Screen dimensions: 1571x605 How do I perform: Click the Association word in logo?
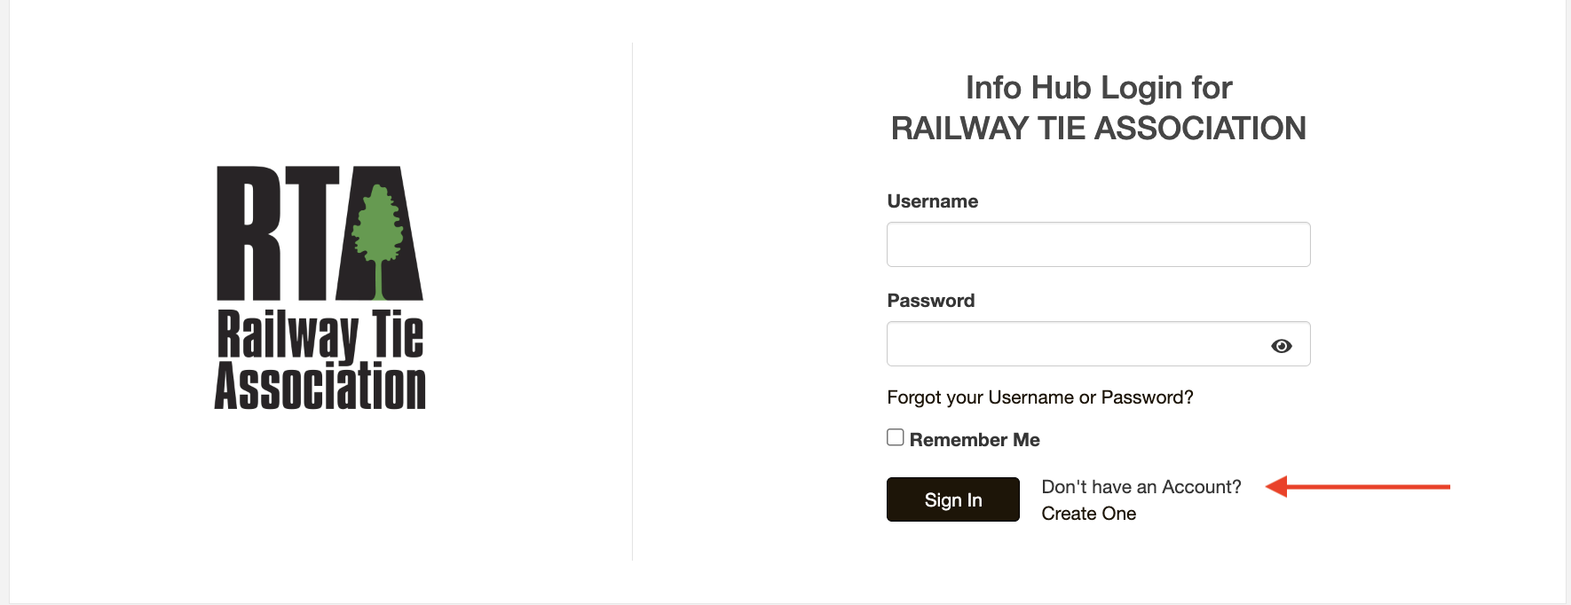click(320, 386)
